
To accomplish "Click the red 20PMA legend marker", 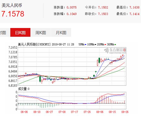I will [105, 44].
